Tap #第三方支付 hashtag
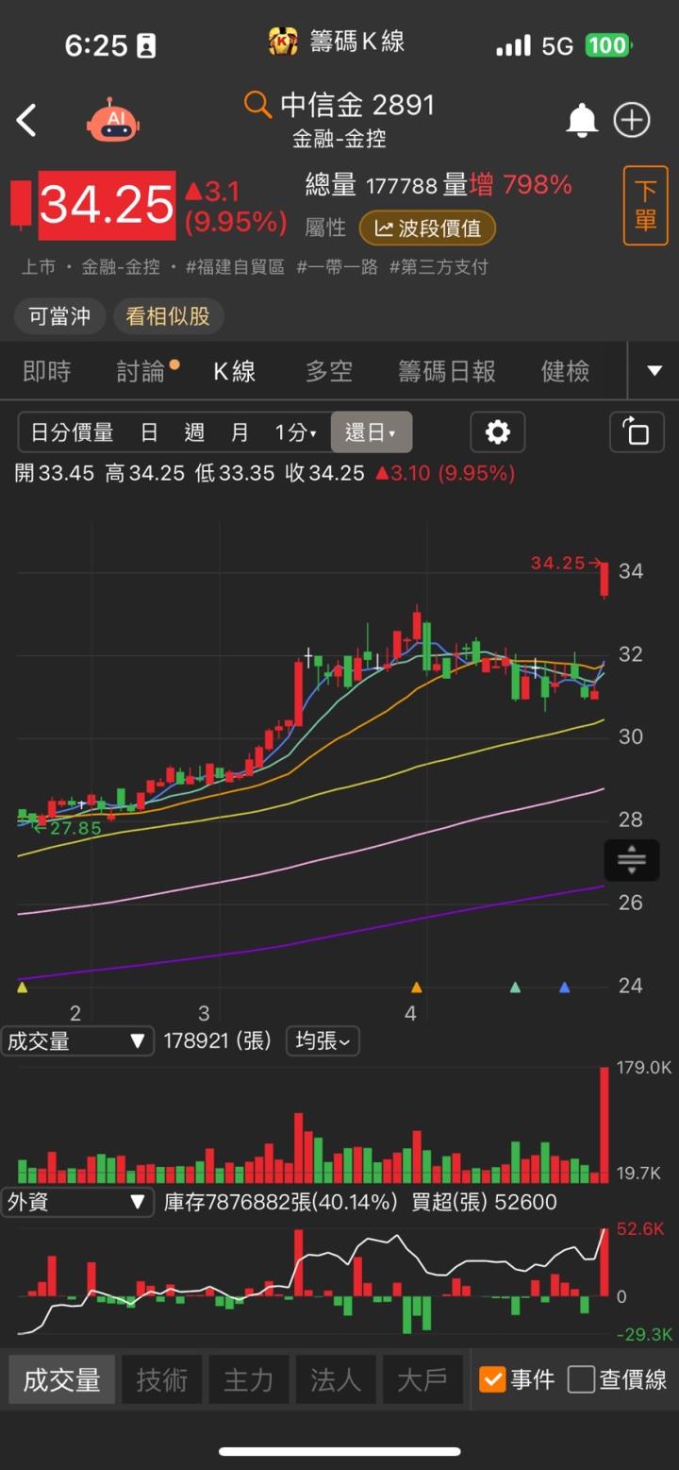This screenshot has height=1470, width=679. [439, 267]
